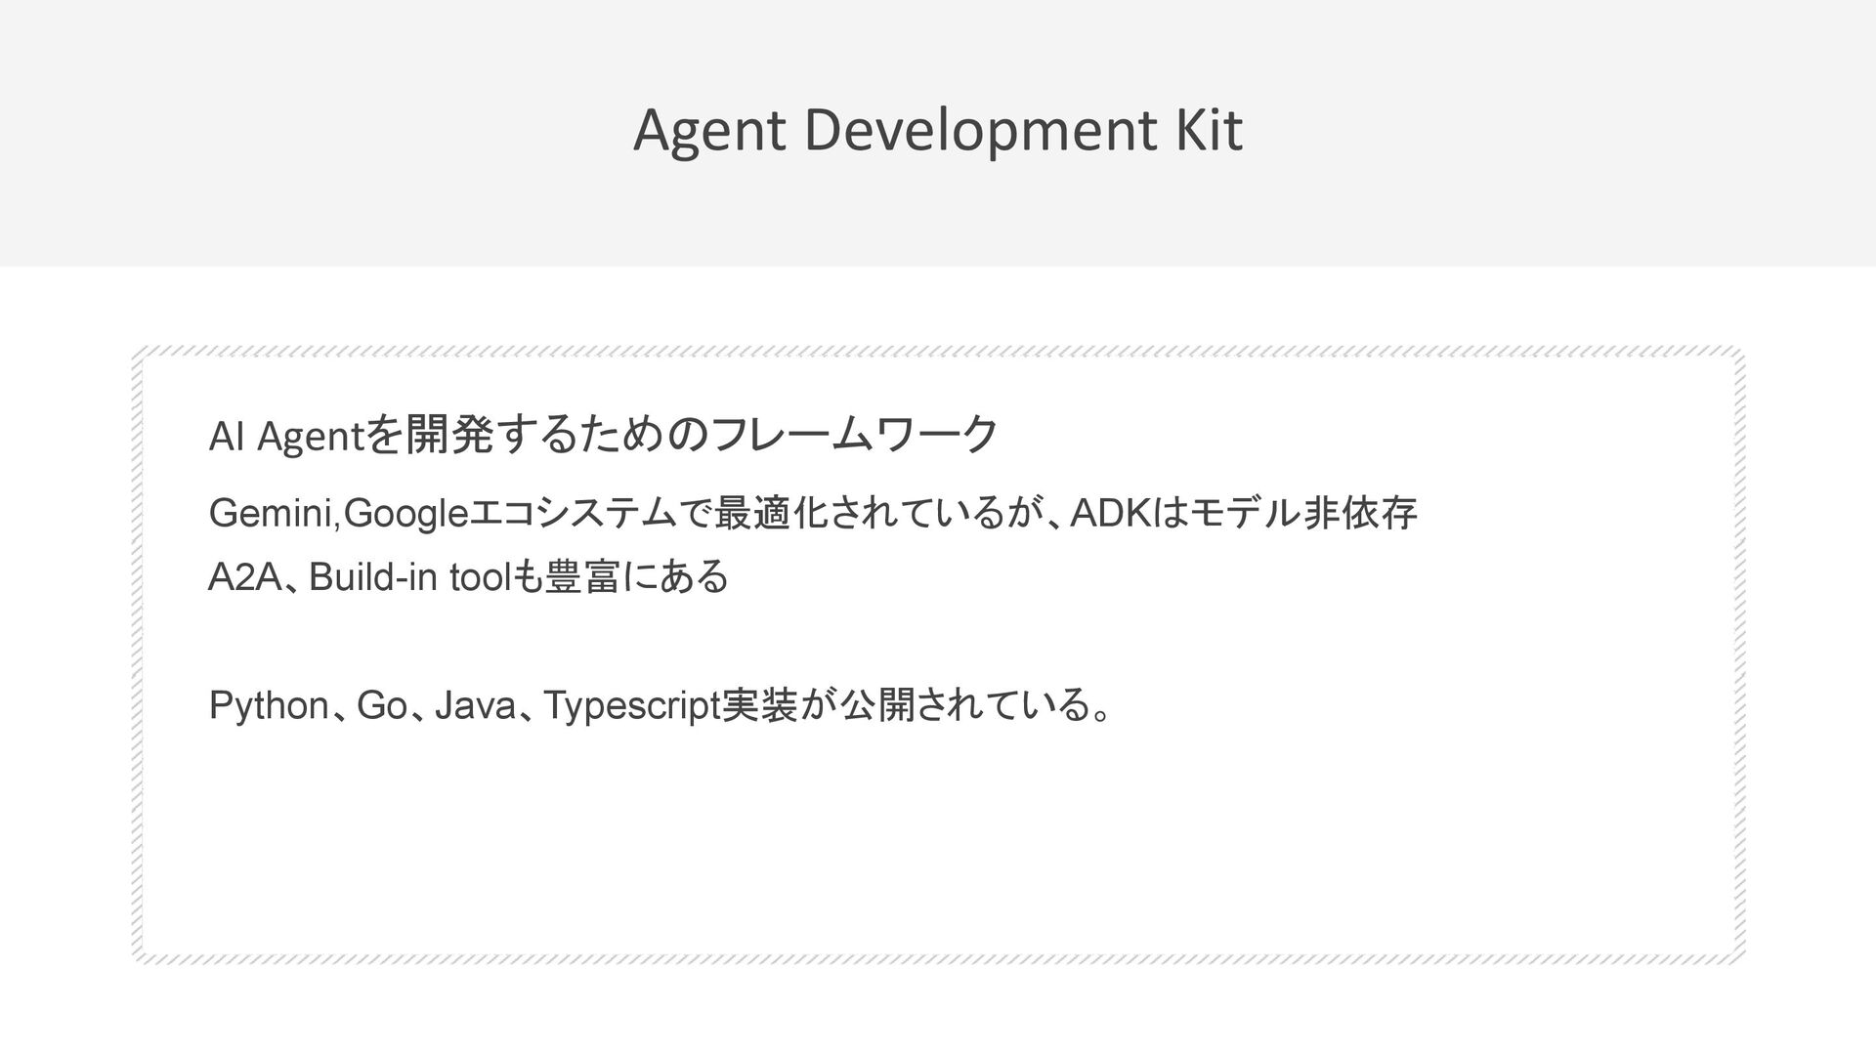Viewport: 1876px width, 1055px height.
Task: Click the word "Typescript" in the last line
Action: pos(630,705)
